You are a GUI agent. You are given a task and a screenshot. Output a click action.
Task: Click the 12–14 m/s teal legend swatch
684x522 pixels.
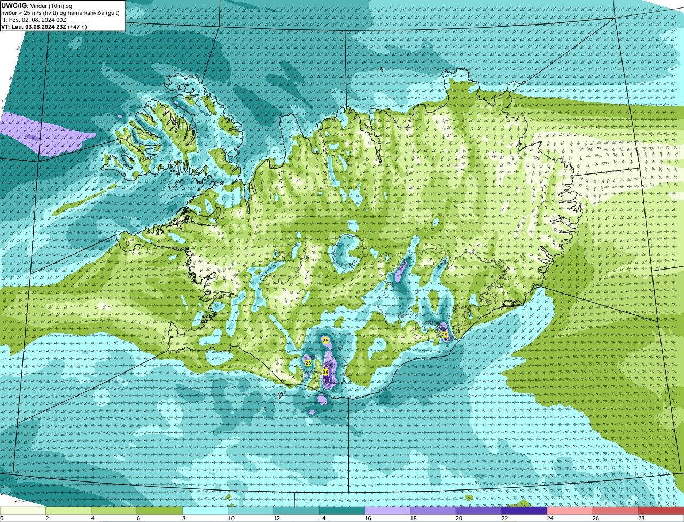click(297, 511)
